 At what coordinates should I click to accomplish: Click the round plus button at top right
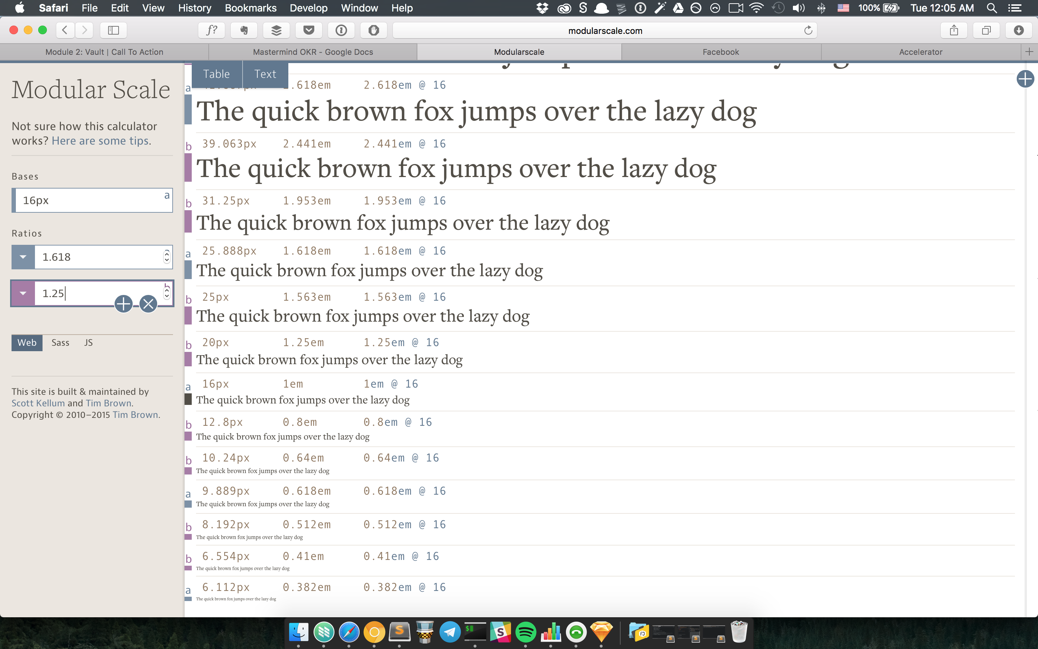click(1025, 79)
